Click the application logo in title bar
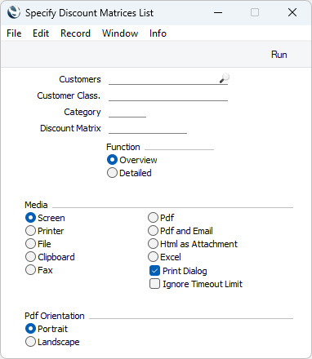This screenshot has height=359, width=312. coord(14,12)
